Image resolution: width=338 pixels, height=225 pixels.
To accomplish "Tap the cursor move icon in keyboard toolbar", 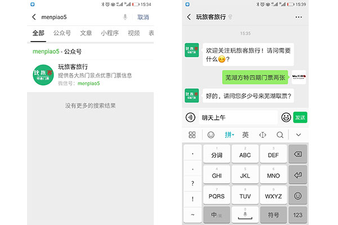I will [x=263, y=135].
